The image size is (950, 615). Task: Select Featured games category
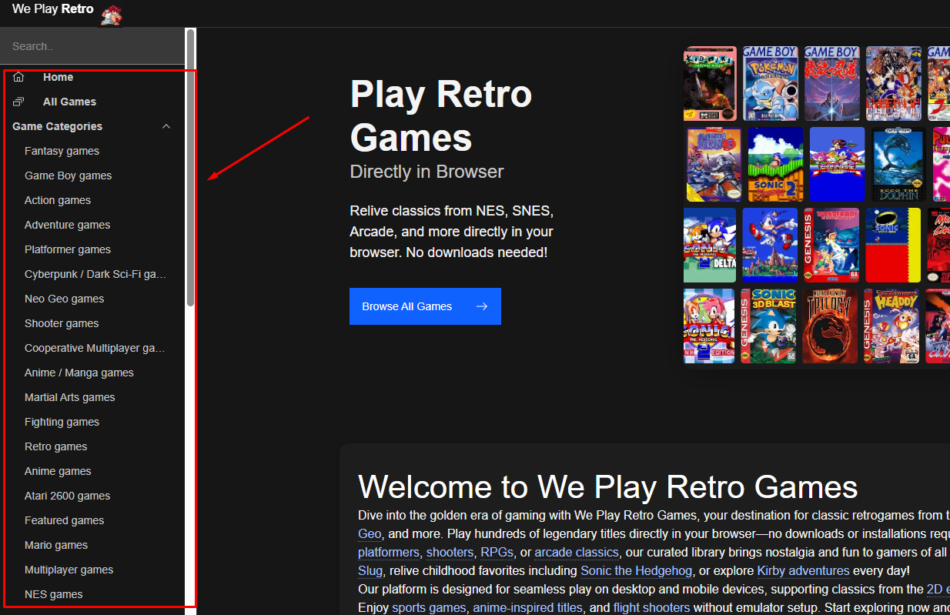click(x=65, y=520)
